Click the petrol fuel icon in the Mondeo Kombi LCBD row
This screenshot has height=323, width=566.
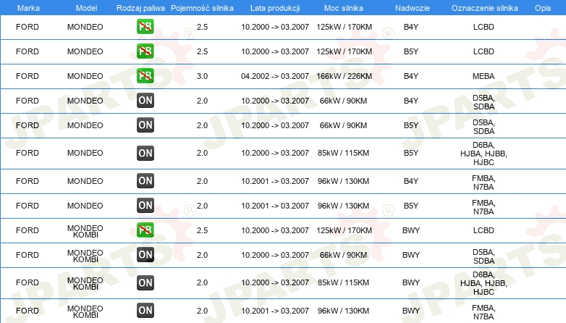(145, 230)
